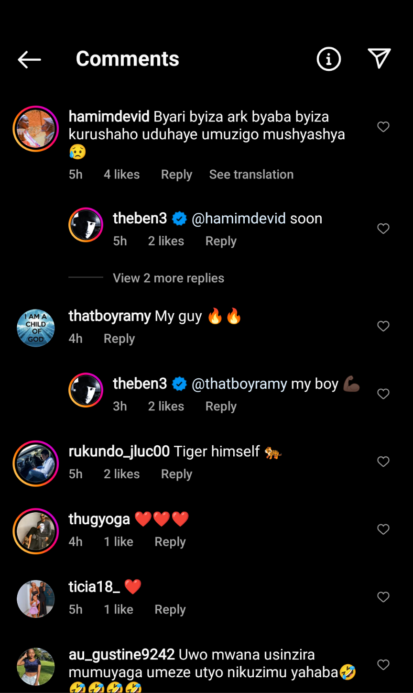Expand "View 2 more replies"
The width and height of the screenshot is (413, 693).
pos(168,278)
